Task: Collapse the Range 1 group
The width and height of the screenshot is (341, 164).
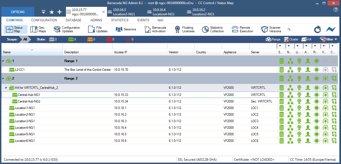Action: click(3, 61)
